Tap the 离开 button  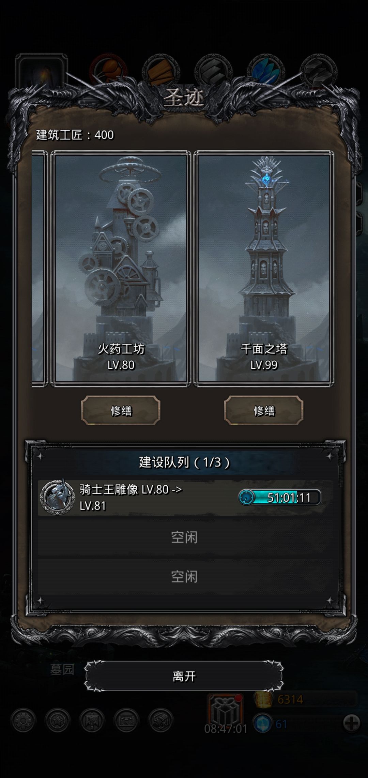[x=184, y=676]
